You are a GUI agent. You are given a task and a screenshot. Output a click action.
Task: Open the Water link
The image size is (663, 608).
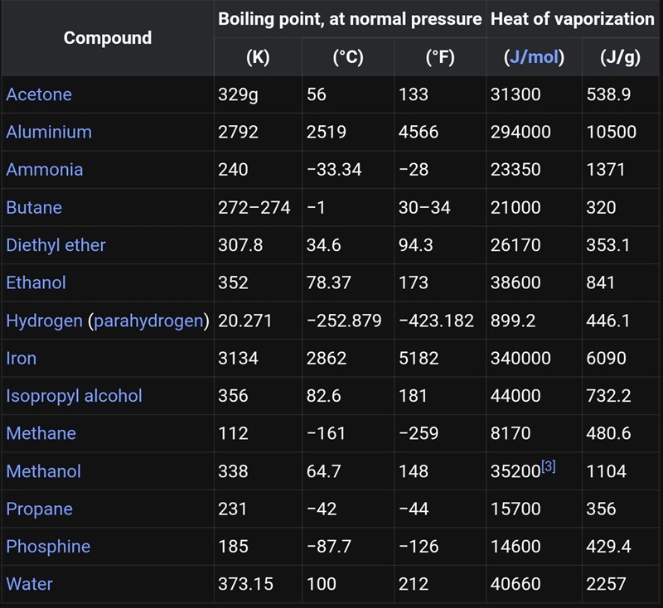coord(29,584)
